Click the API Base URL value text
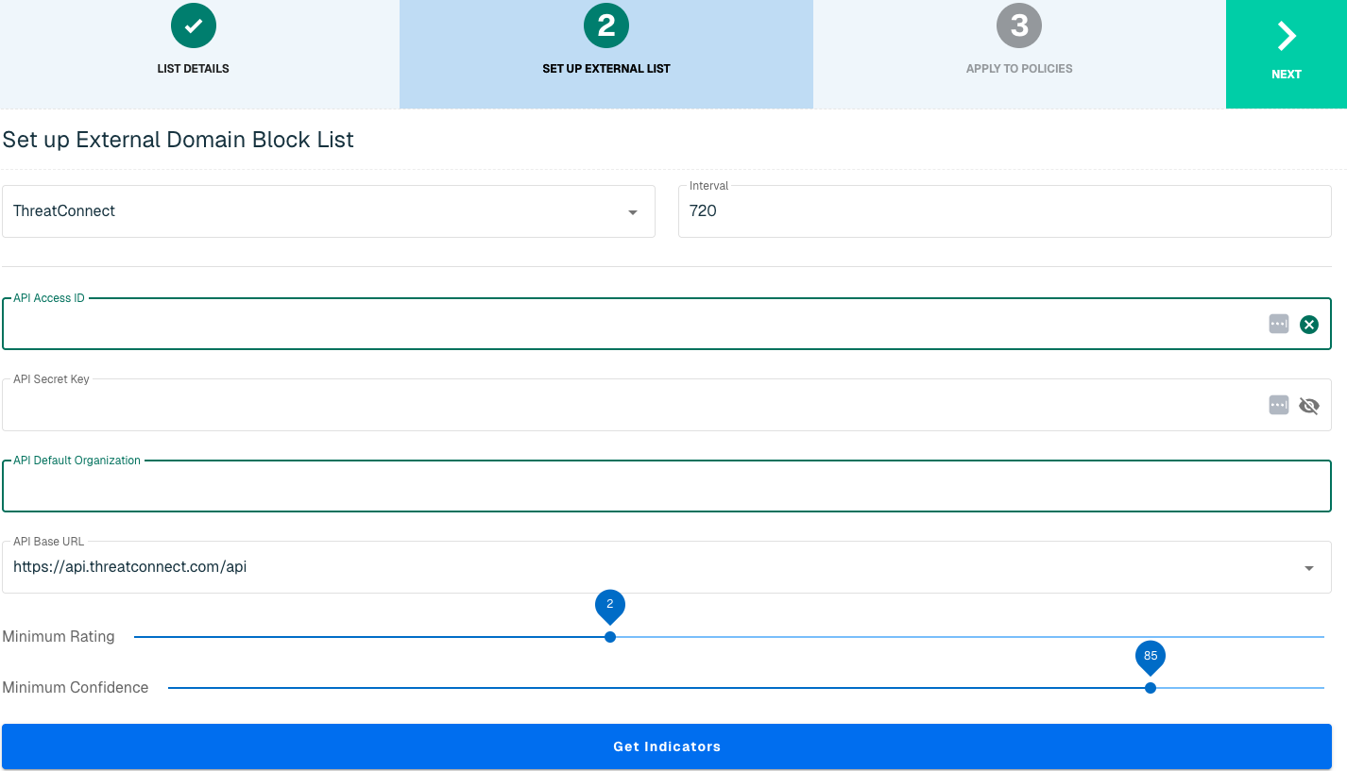Image resolution: width=1347 pixels, height=771 pixels. 130,567
